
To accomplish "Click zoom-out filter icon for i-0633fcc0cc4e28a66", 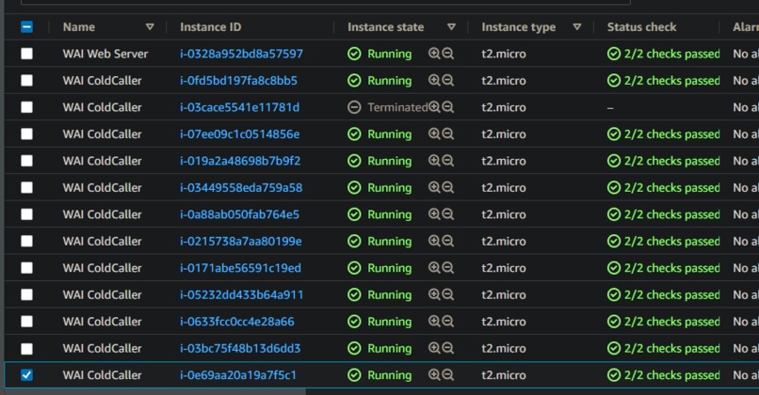I will point(447,321).
